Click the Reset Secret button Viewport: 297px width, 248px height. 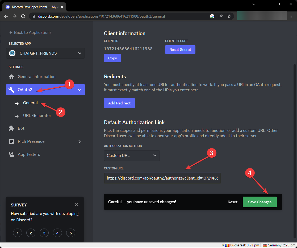click(x=180, y=50)
